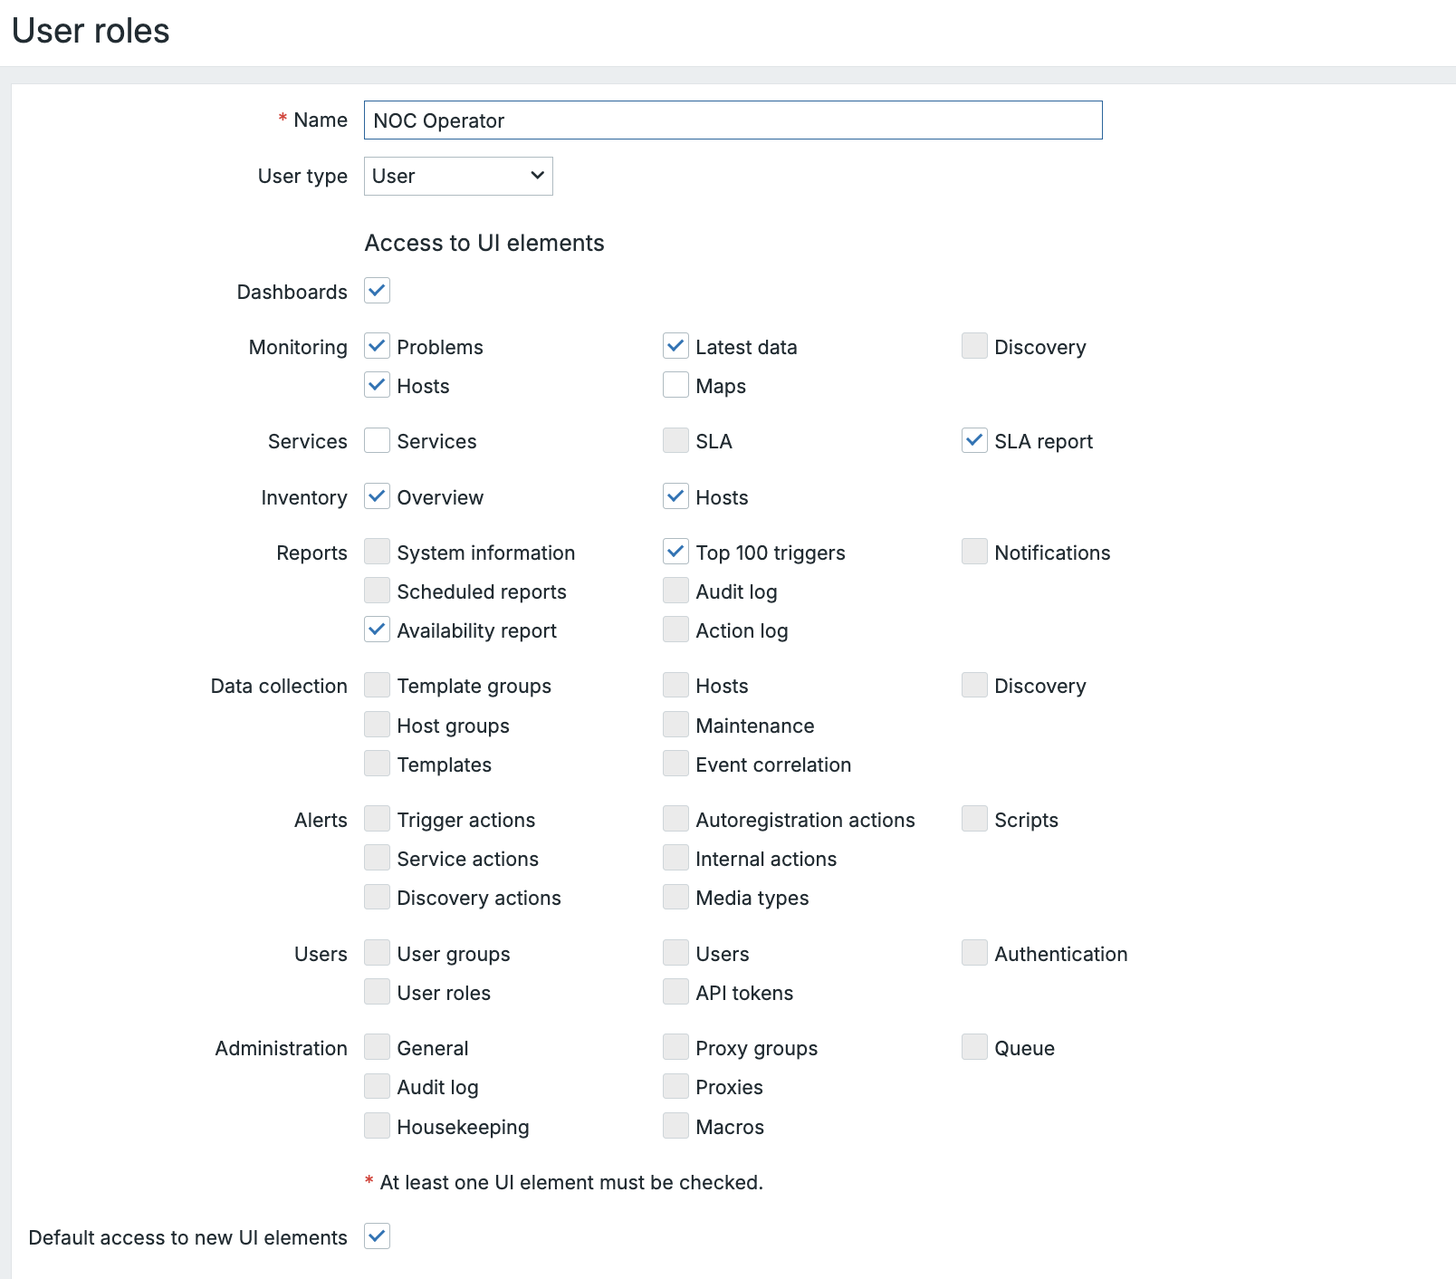Click inside the Name input field
This screenshot has width=1456, height=1279.
(x=732, y=120)
